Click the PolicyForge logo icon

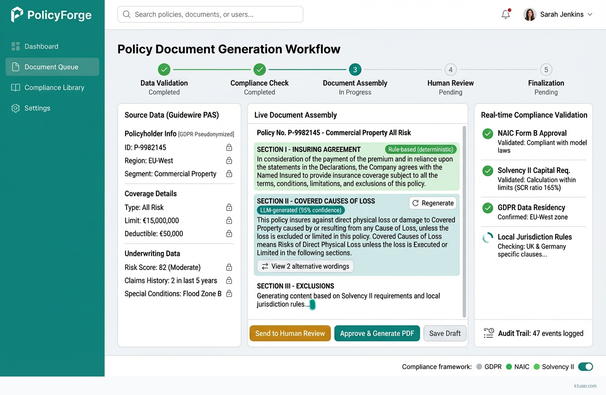coord(17,15)
